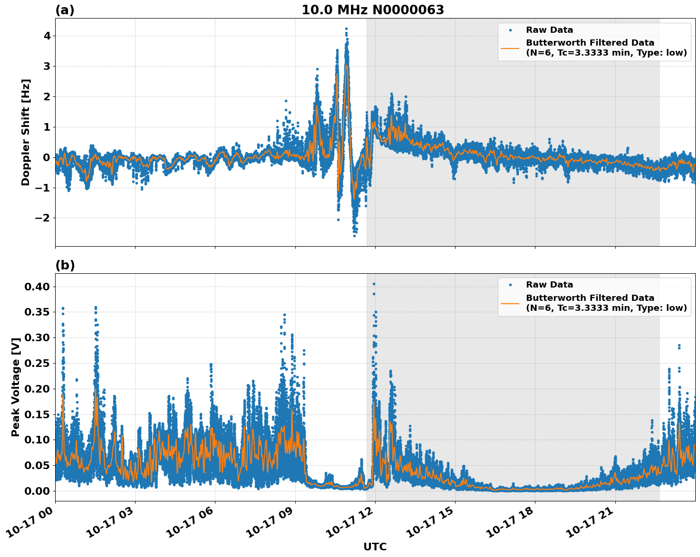Select the "Doppler Shift [Hz]" y-axis label
Viewport: 700px width, 557px height.
(x=26, y=132)
